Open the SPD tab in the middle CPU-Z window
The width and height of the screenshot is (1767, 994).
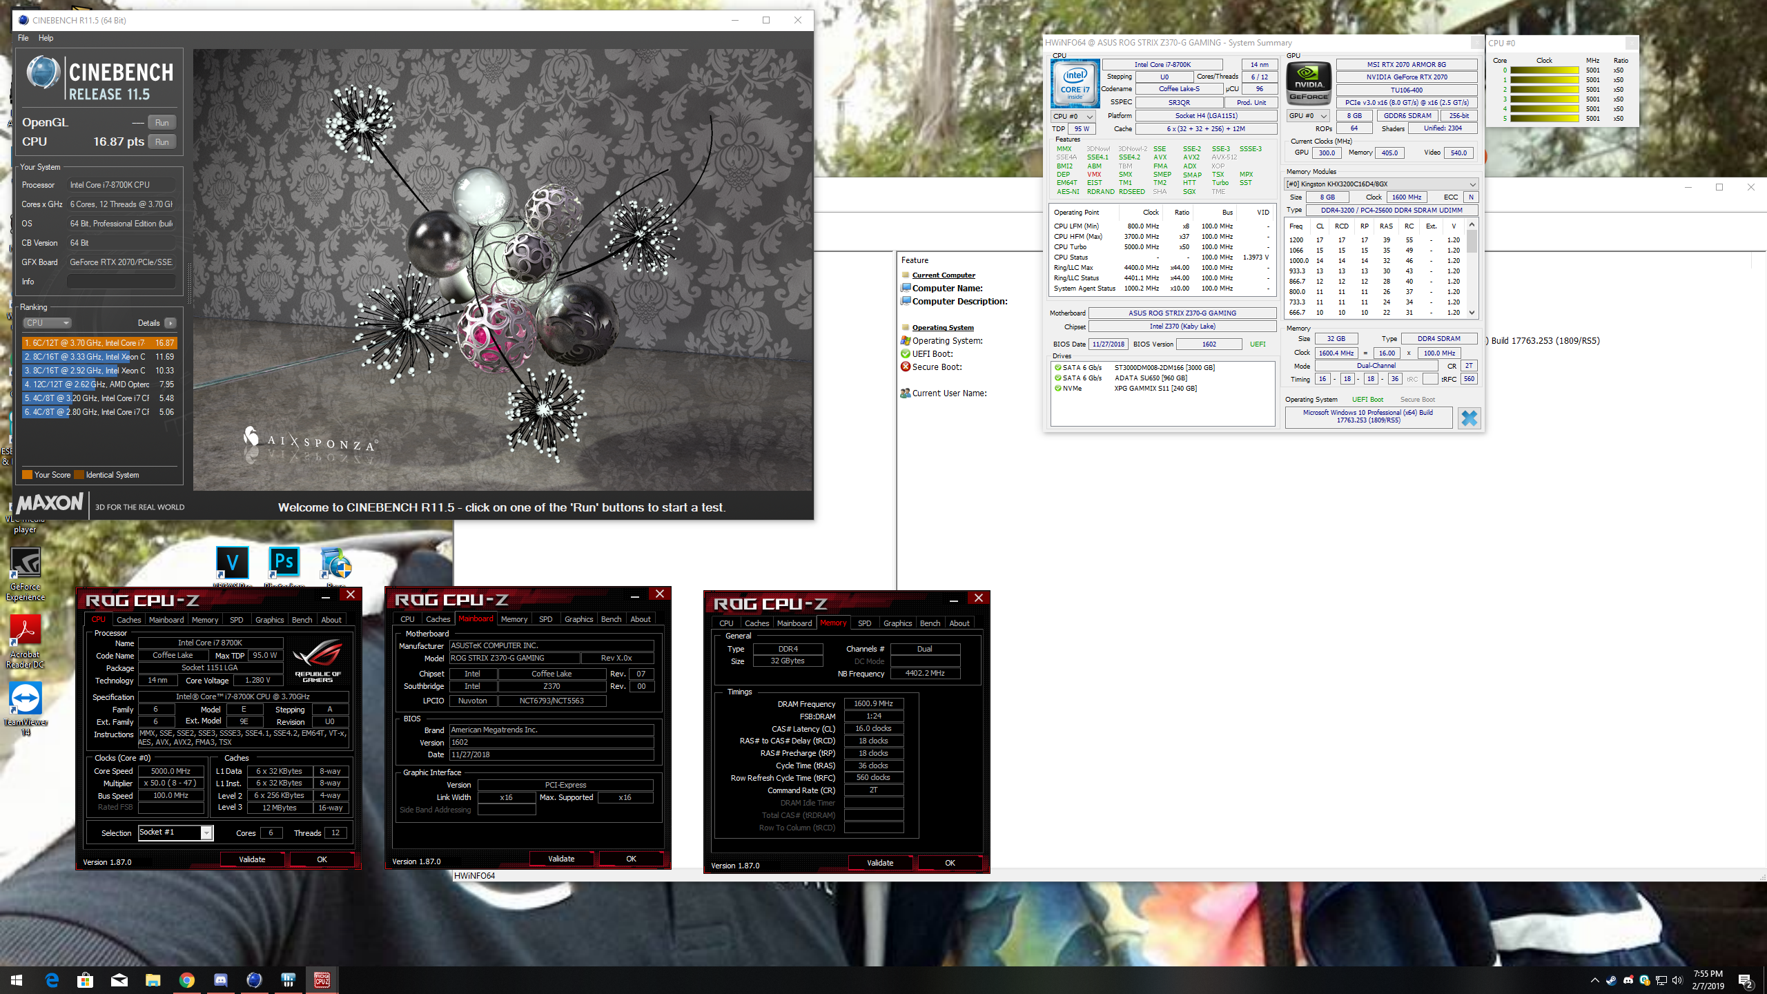click(545, 618)
